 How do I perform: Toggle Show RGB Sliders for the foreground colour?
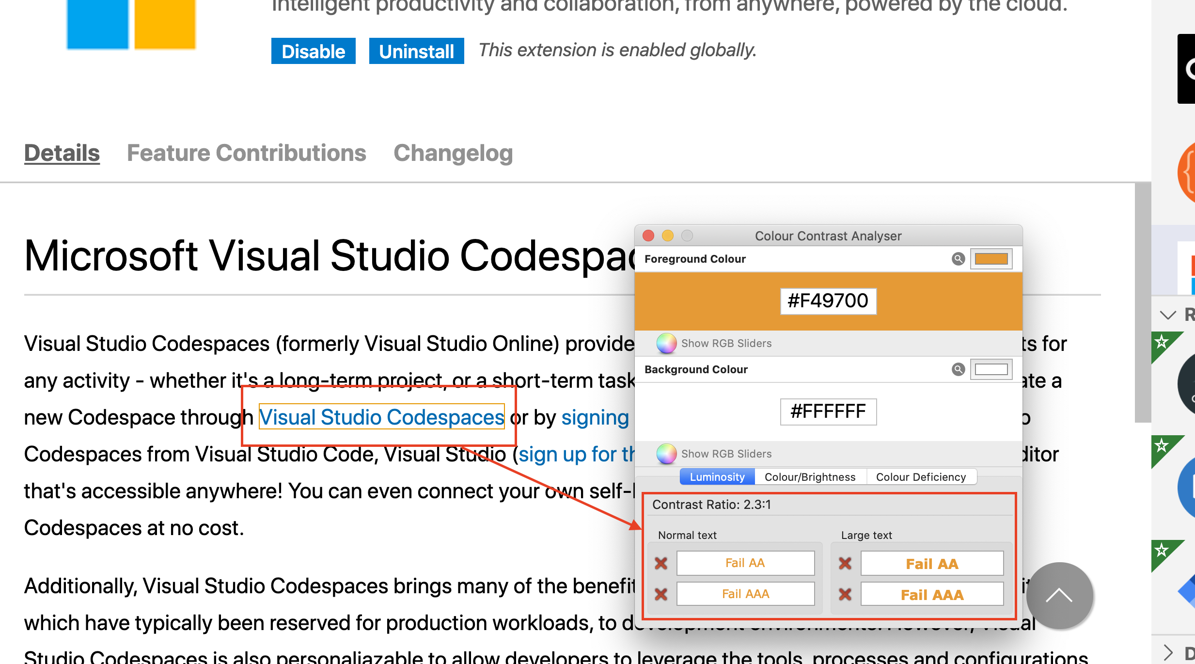coord(725,343)
